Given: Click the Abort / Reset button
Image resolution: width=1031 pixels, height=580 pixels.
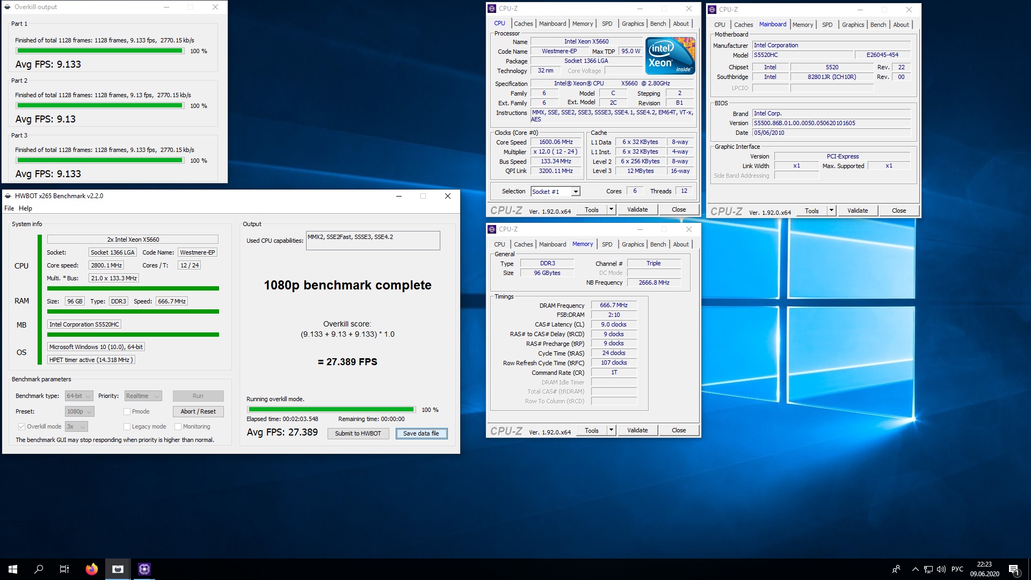Looking at the screenshot, I should pyautogui.click(x=198, y=412).
